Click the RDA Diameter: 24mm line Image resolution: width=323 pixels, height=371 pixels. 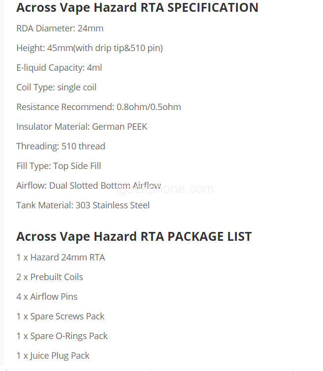pyautogui.click(x=60, y=29)
